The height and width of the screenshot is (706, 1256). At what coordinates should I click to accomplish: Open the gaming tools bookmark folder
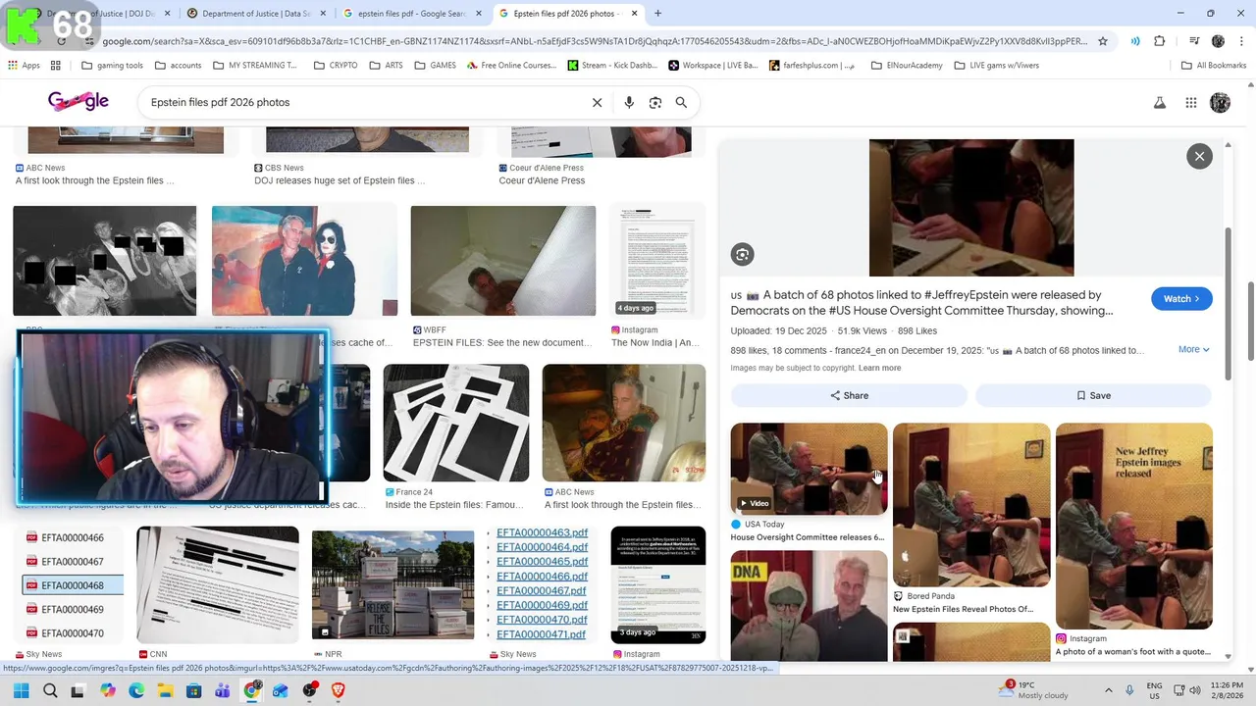click(112, 66)
